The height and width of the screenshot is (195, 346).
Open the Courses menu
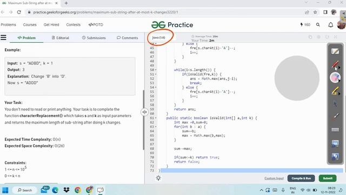click(x=30, y=25)
